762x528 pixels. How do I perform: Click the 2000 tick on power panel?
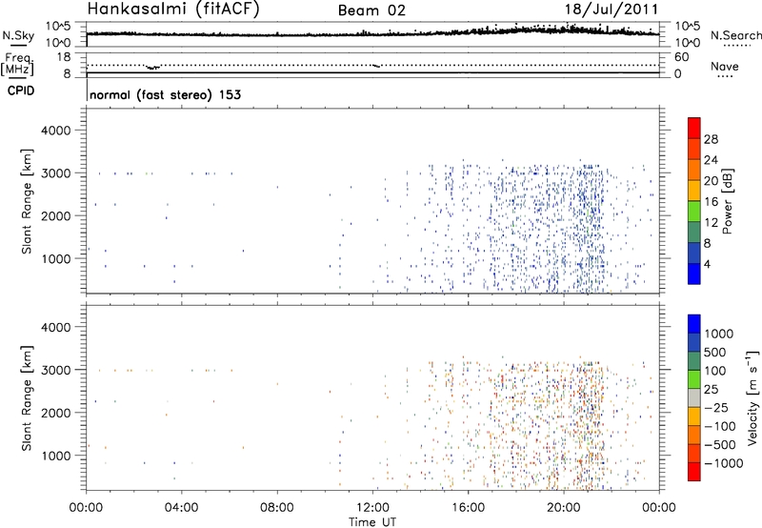pyautogui.click(x=55, y=215)
